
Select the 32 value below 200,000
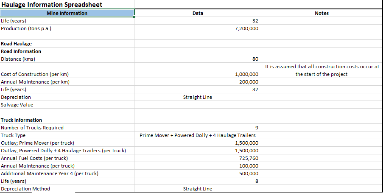pos(255,90)
